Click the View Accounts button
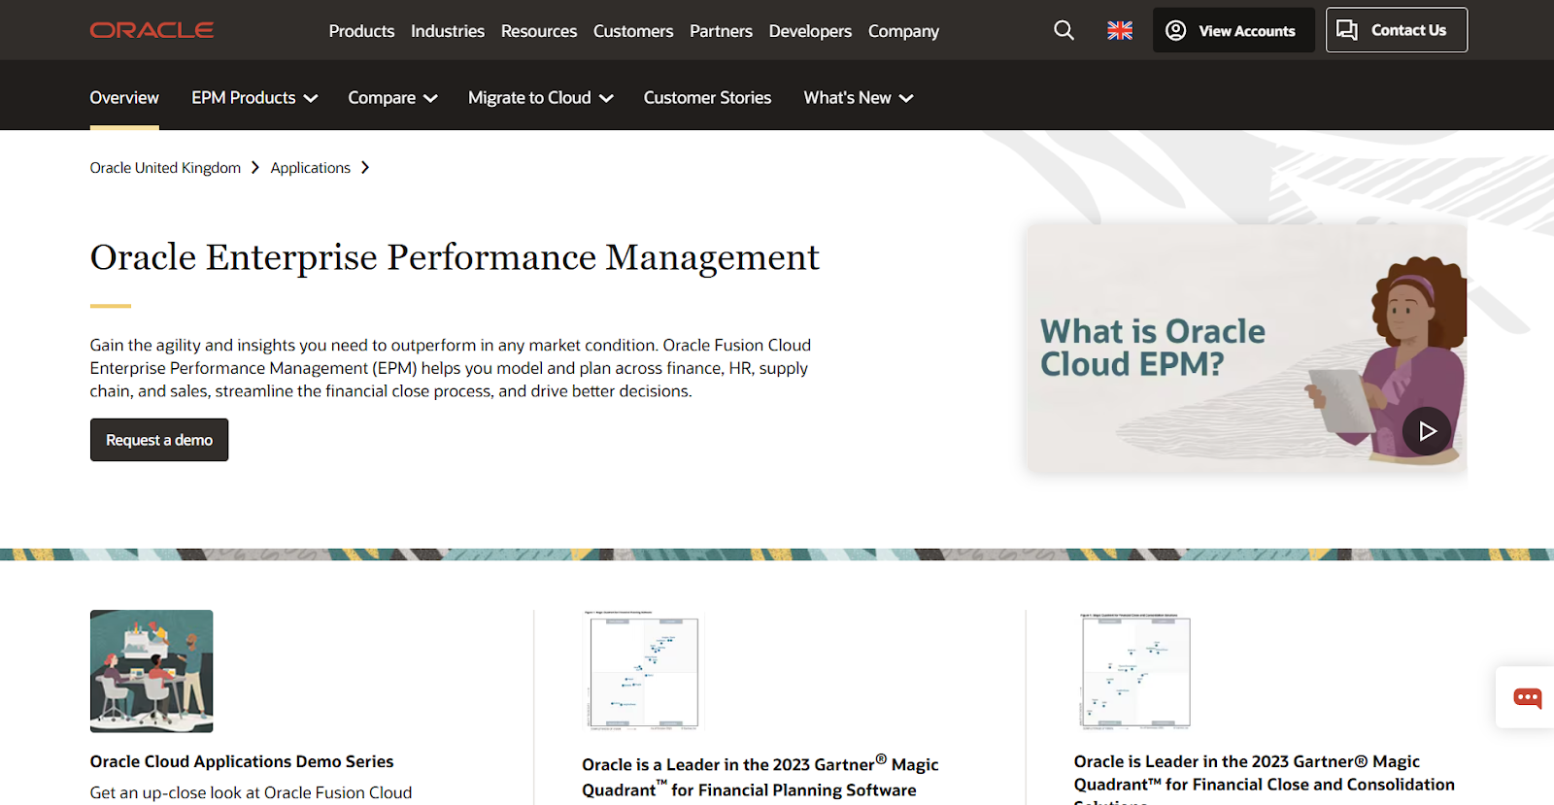This screenshot has width=1554, height=805. pyautogui.click(x=1233, y=30)
